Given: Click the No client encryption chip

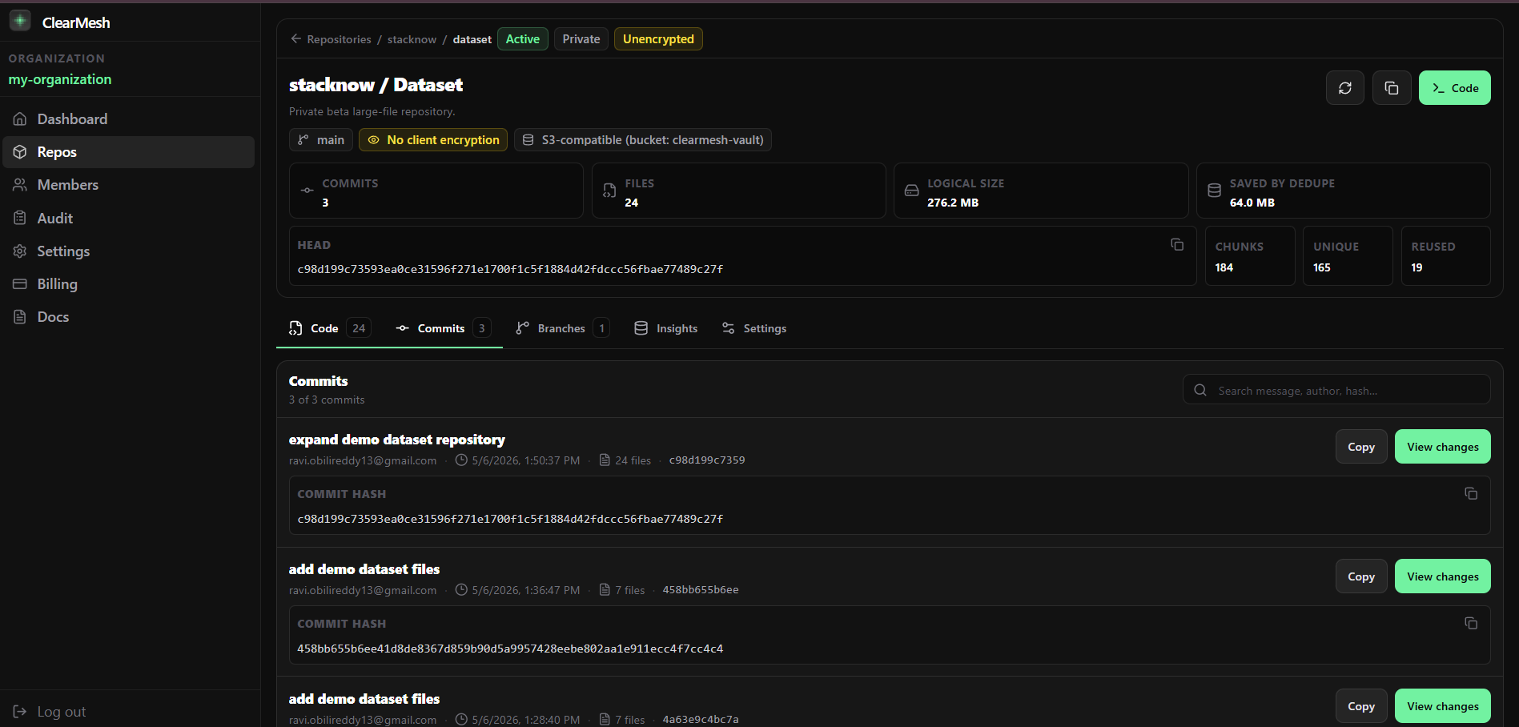Looking at the screenshot, I should click(x=433, y=140).
